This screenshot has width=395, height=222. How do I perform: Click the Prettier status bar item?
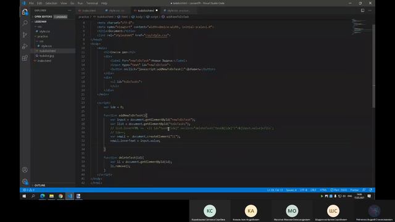[354, 190]
